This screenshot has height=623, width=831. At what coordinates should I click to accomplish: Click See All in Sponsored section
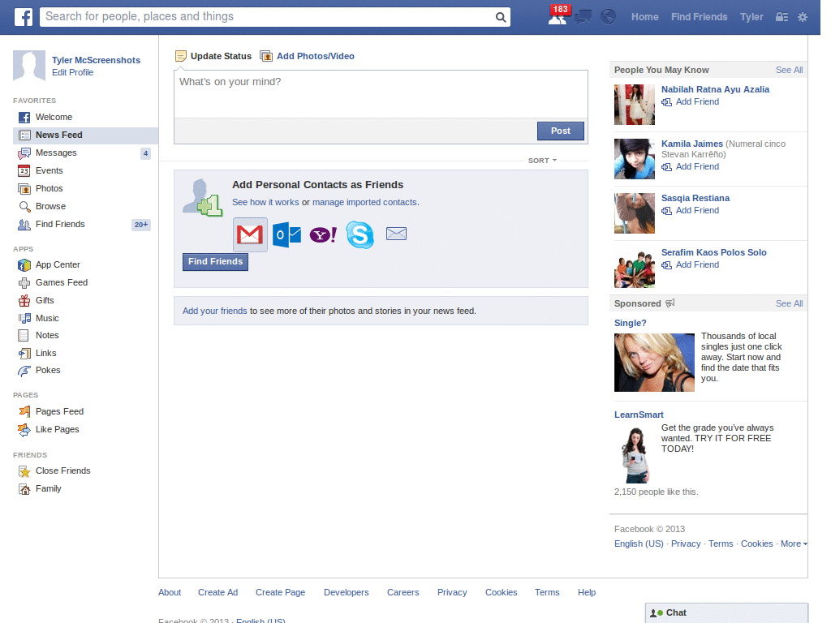click(789, 303)
